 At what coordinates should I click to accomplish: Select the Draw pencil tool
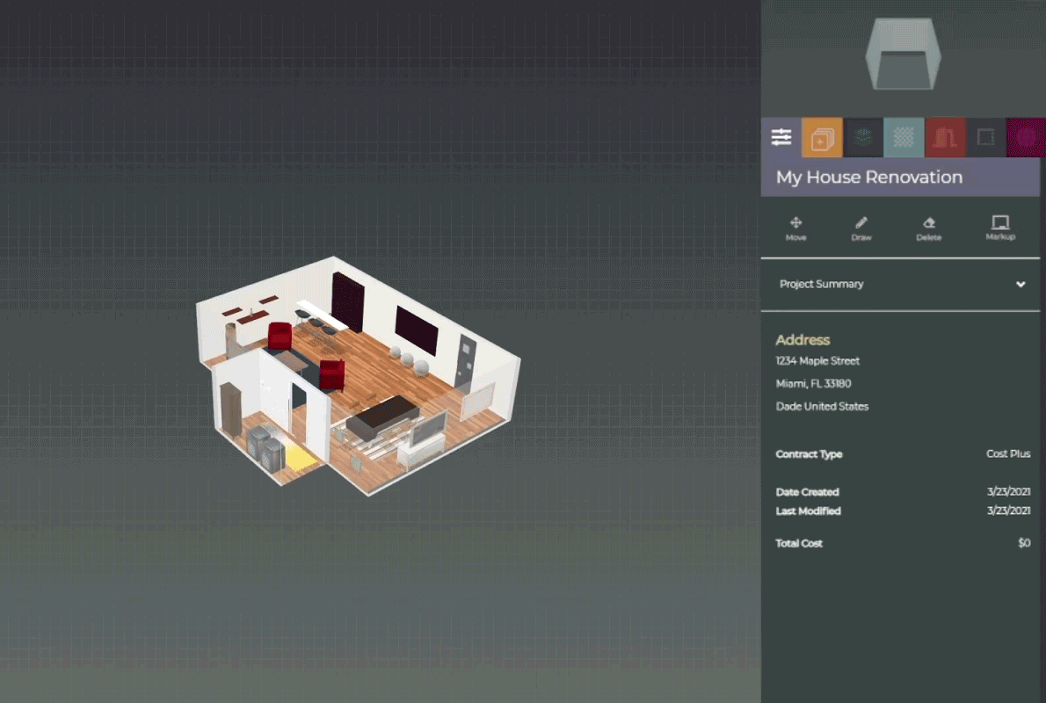point(861,228)
